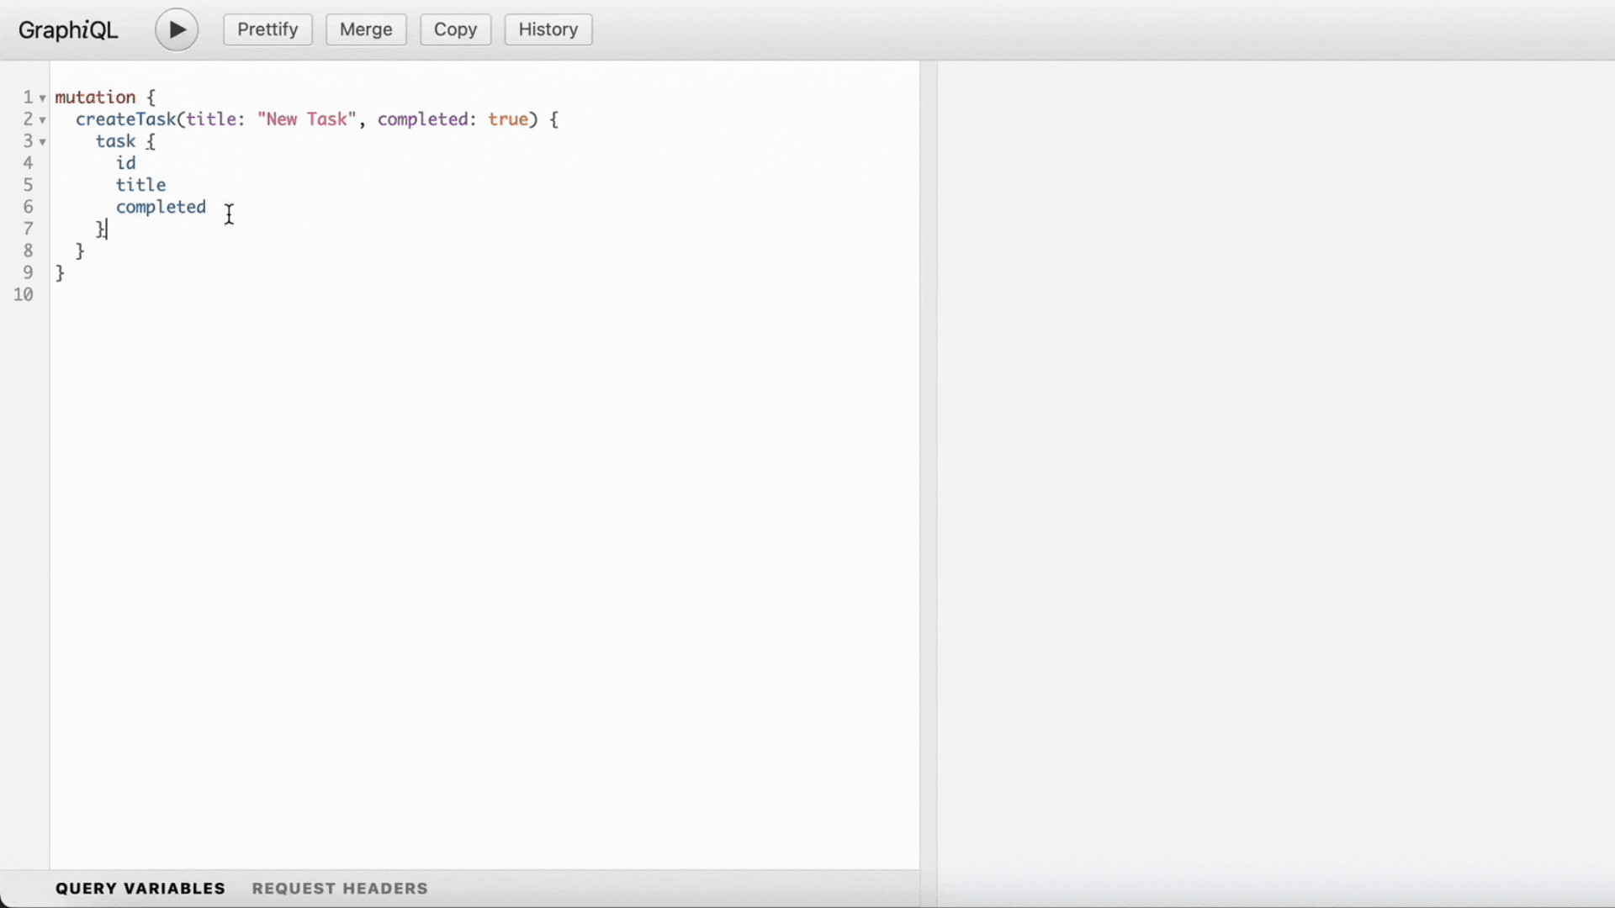The width and height of the screenshot is (1615, 908).
Task: Collapse the createTask fold arrow on line 2
Action: (x=42, y=120)
